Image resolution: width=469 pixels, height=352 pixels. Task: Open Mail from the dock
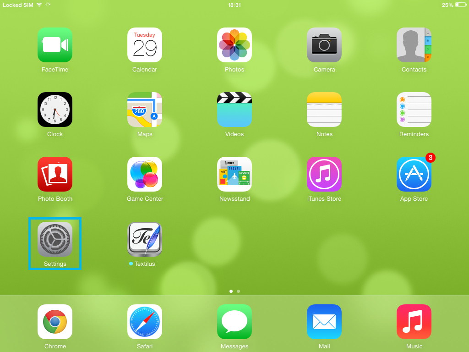click(x=324, y=322)
